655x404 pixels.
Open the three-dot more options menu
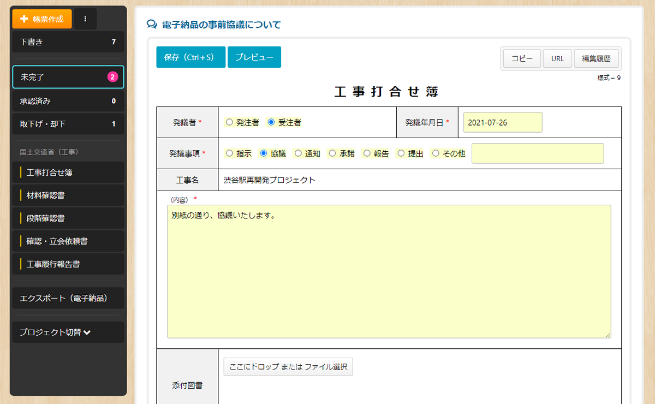pyautogui.click(x=85, y=19)
